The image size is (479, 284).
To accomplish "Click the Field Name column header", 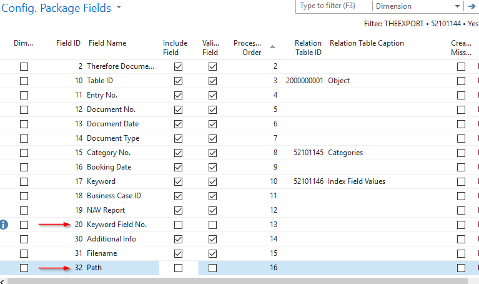I will point(107,43).
